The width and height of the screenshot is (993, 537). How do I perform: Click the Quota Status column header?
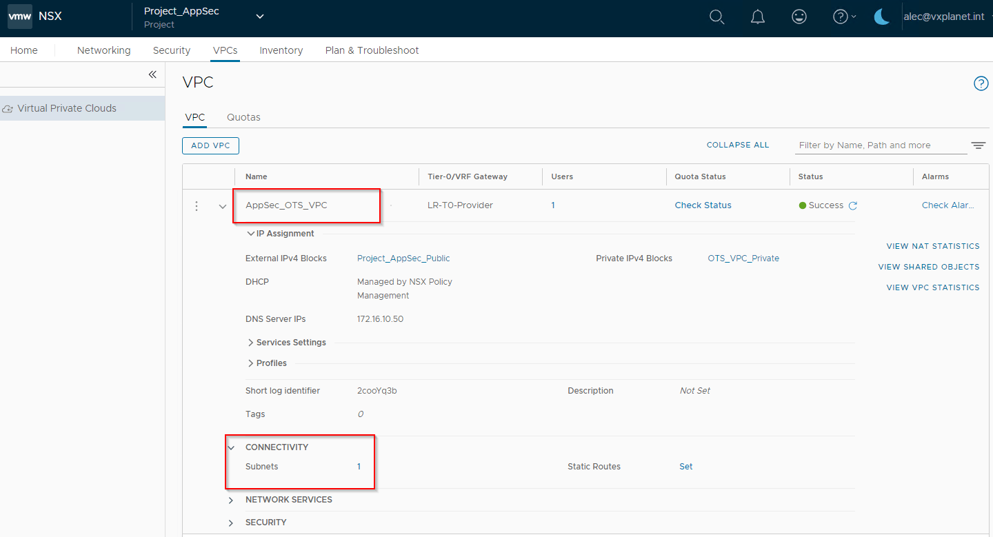click(x=701, y=176)
